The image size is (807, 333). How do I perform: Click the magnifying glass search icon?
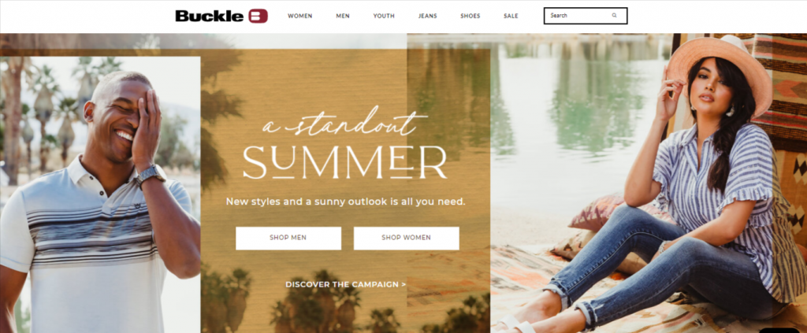614,16
